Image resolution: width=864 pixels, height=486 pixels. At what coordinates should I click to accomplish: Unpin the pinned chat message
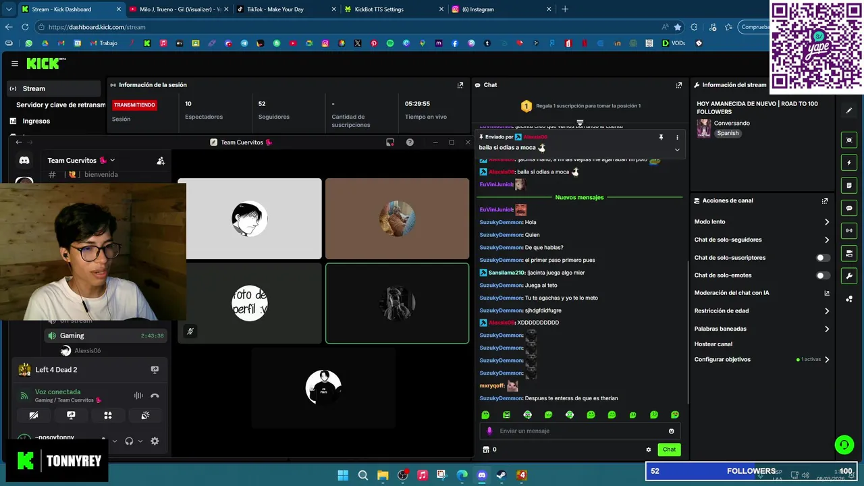pyautogui.click(x=661, y=137)
